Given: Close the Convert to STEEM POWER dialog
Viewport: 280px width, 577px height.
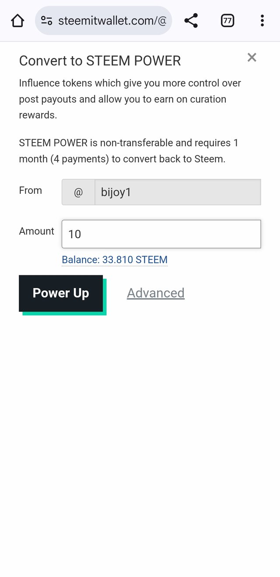Looking at the screenshot, I should [x=252, y=57].
